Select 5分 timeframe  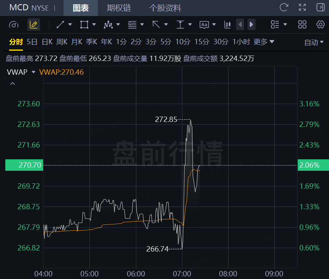(x=166, y=42)
